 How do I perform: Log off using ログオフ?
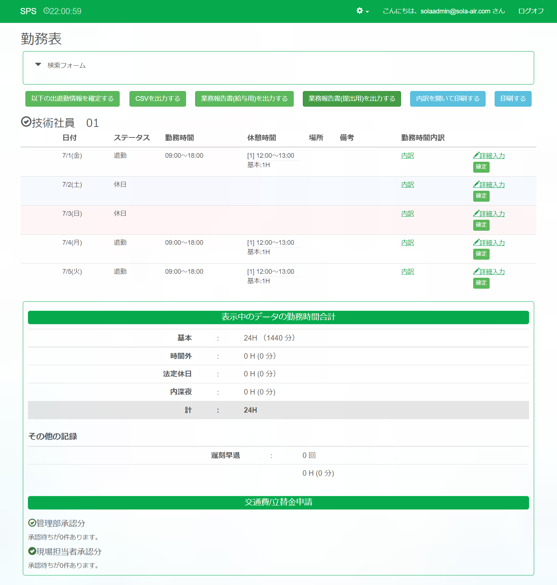click(x=531, y=11)
